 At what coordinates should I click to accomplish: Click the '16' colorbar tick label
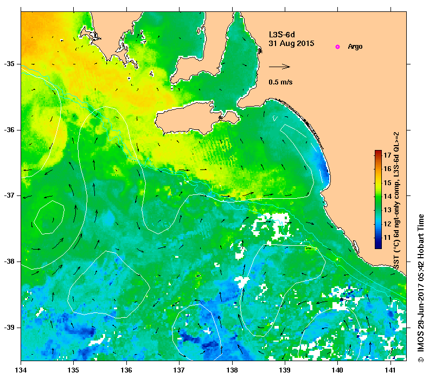tap(387, 169)
